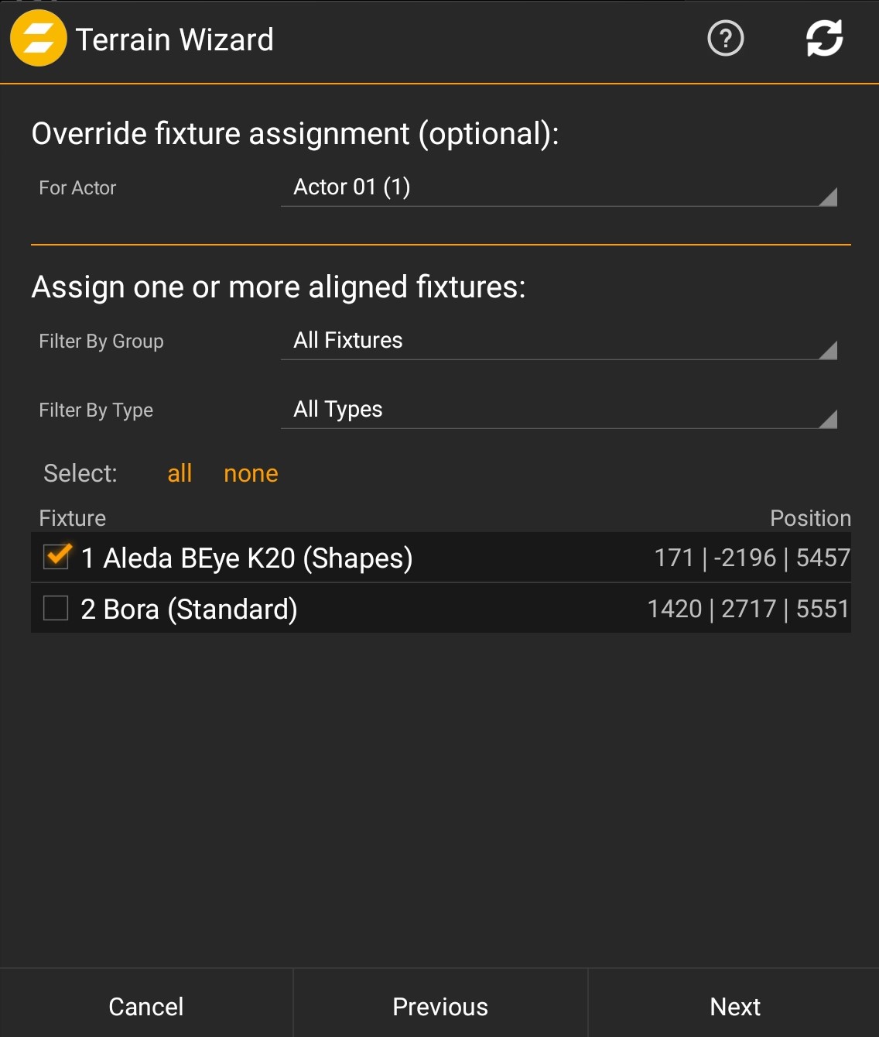Viewport: 879px width, 1037px height.
Task: Select the 2 Bora (Standard) fixture row
Action: (190, 609)
